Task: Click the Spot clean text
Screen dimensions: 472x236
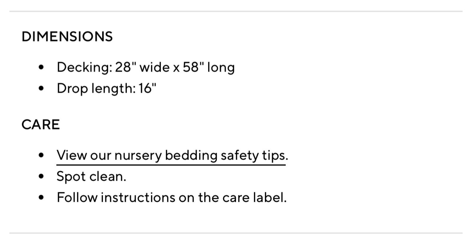Action: pyautogui.click(x=91, y=176)
